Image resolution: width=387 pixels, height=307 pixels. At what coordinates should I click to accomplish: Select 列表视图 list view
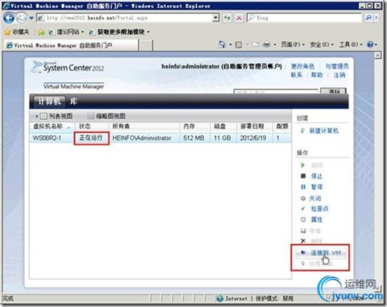[x=57, y=116]
